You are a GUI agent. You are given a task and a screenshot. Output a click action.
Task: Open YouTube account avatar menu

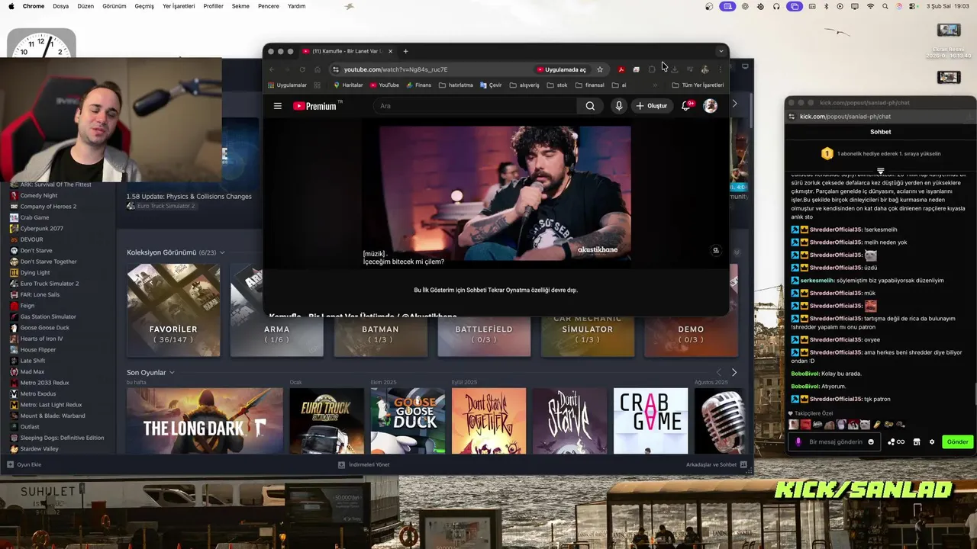(x=710, y=106)
